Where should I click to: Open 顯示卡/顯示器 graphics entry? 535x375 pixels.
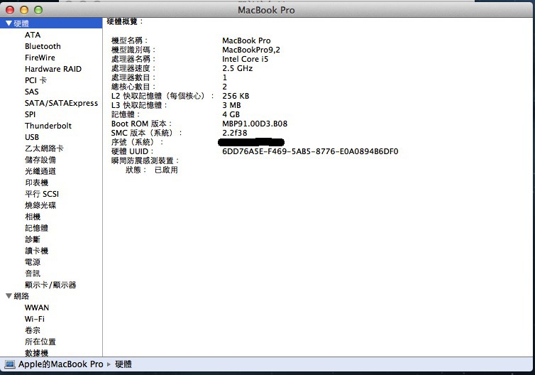pos(50,285)
